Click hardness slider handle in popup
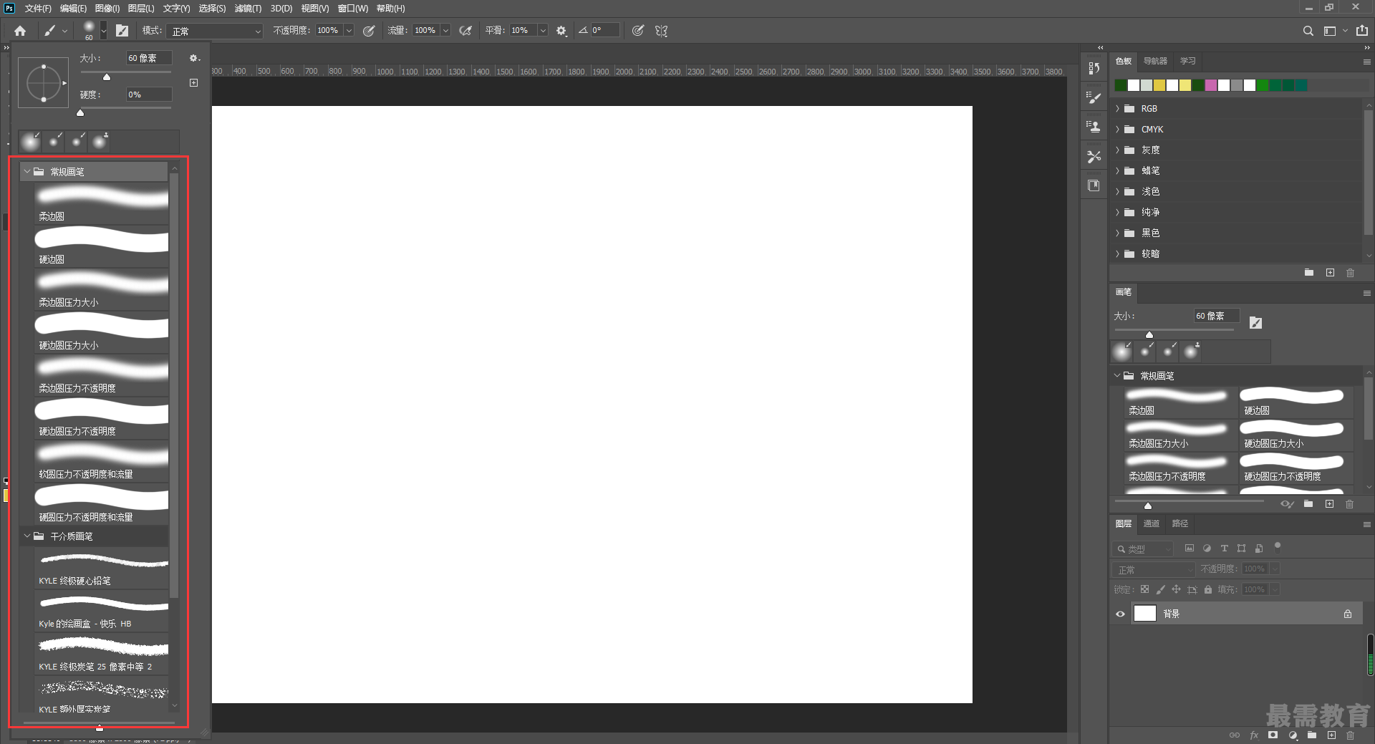 pyautogui.click(x=80, y=113)
